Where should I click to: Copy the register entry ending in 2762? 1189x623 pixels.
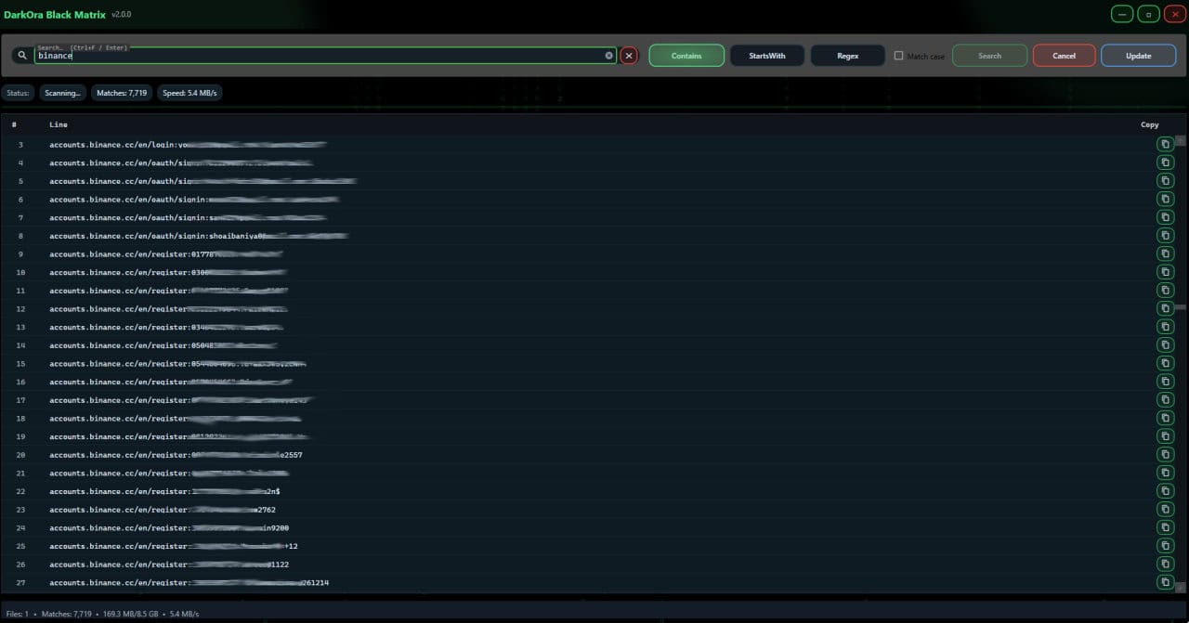[1165, 509]
